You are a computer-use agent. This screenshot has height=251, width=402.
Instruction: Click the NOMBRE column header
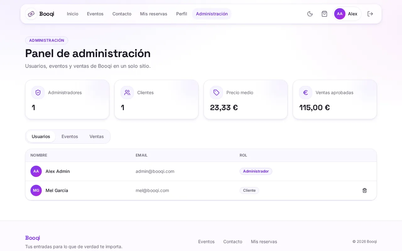[x=39, y=155]
